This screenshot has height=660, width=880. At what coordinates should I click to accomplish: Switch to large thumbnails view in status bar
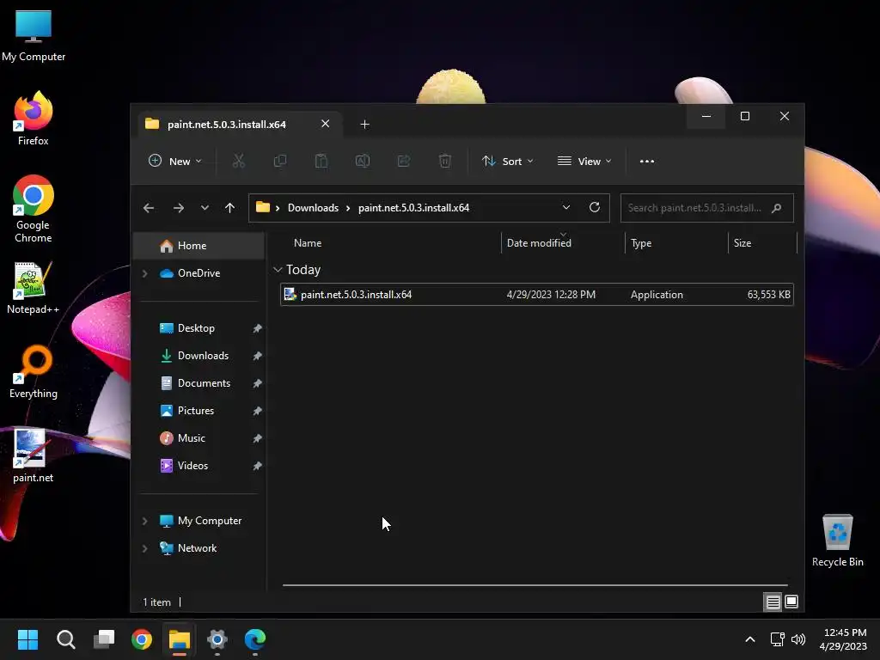coord(791,602)
